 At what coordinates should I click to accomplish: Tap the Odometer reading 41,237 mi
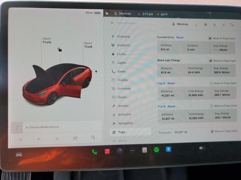pos(181,132)
